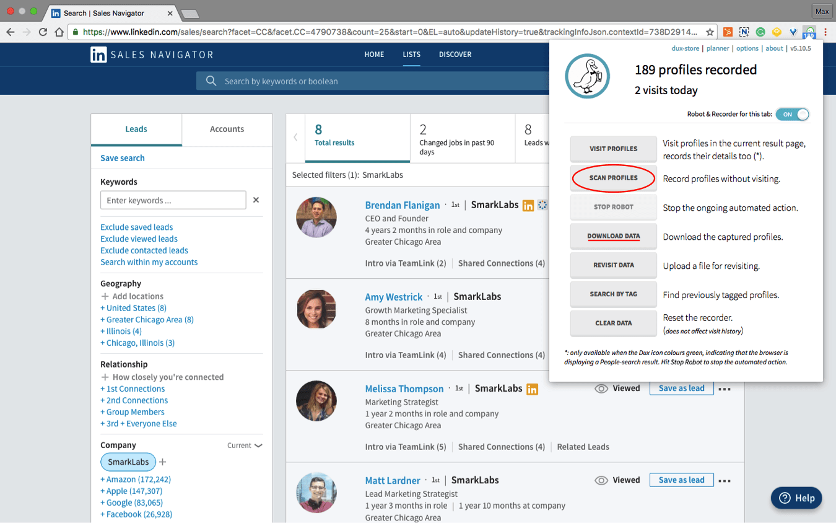Add 2nd Connections filter
Viewport: 836px width, 523px height.
[134, 400]
